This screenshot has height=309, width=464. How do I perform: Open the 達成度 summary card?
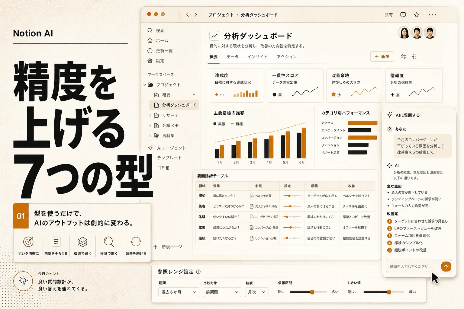[x=236, y=85]
